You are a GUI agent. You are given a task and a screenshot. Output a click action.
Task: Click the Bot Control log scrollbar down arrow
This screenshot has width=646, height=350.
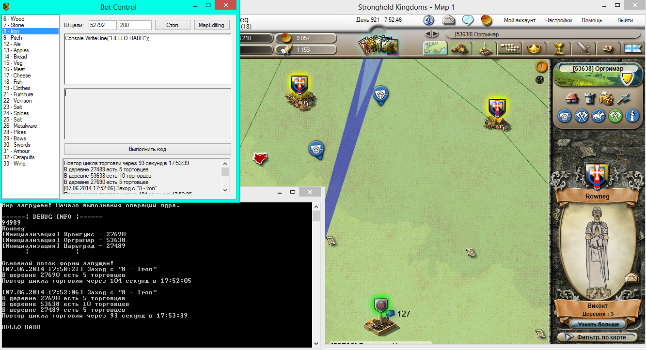point(225,190)
